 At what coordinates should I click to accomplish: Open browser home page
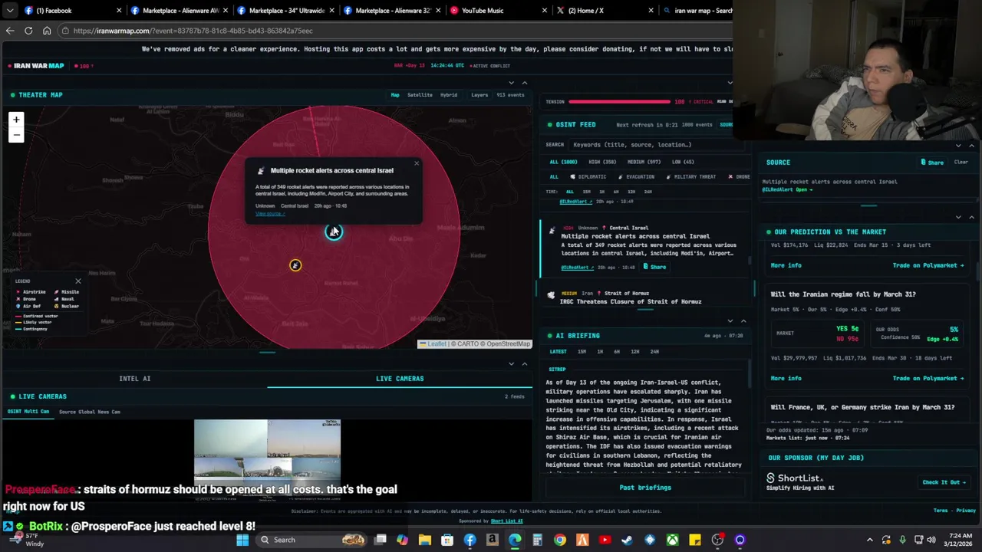(47, 31)
